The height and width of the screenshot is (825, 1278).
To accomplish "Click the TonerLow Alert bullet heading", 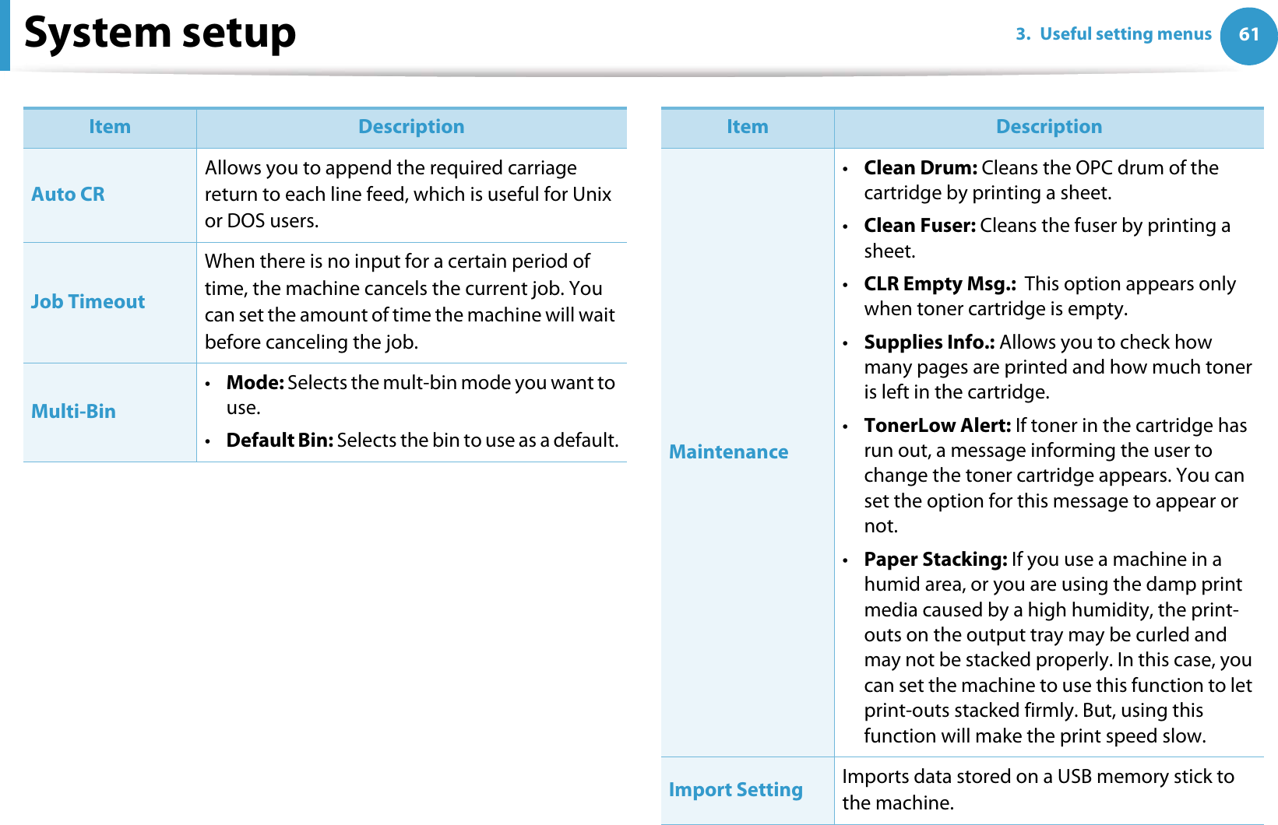I will [x=937, y=426].
